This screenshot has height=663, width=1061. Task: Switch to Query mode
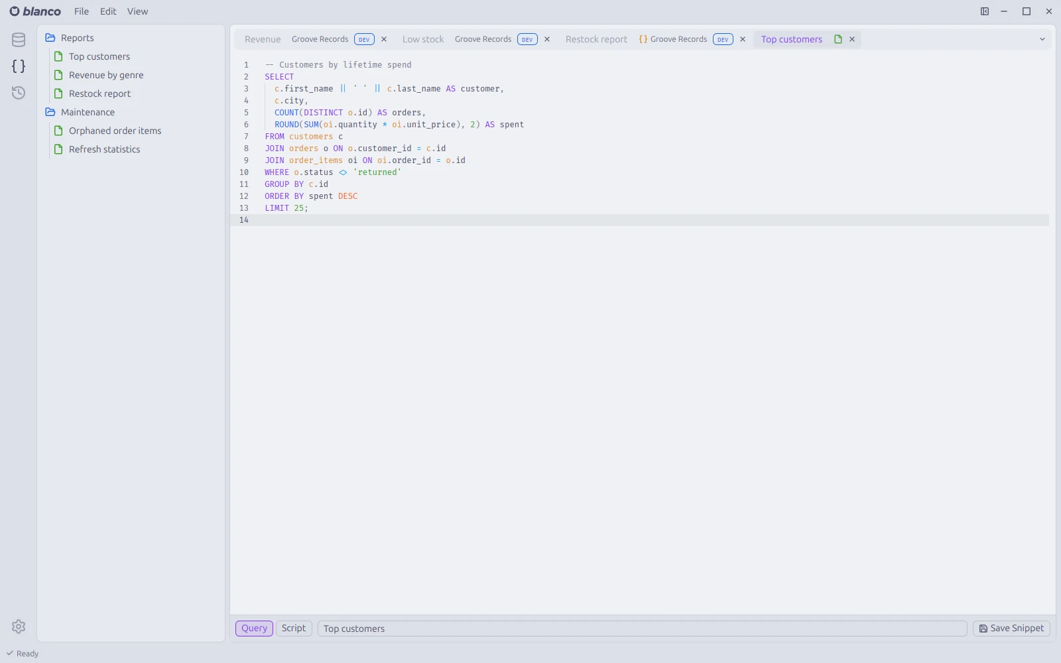click(x=254, y=629)
